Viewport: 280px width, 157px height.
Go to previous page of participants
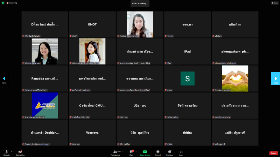(x=4, y=78)
